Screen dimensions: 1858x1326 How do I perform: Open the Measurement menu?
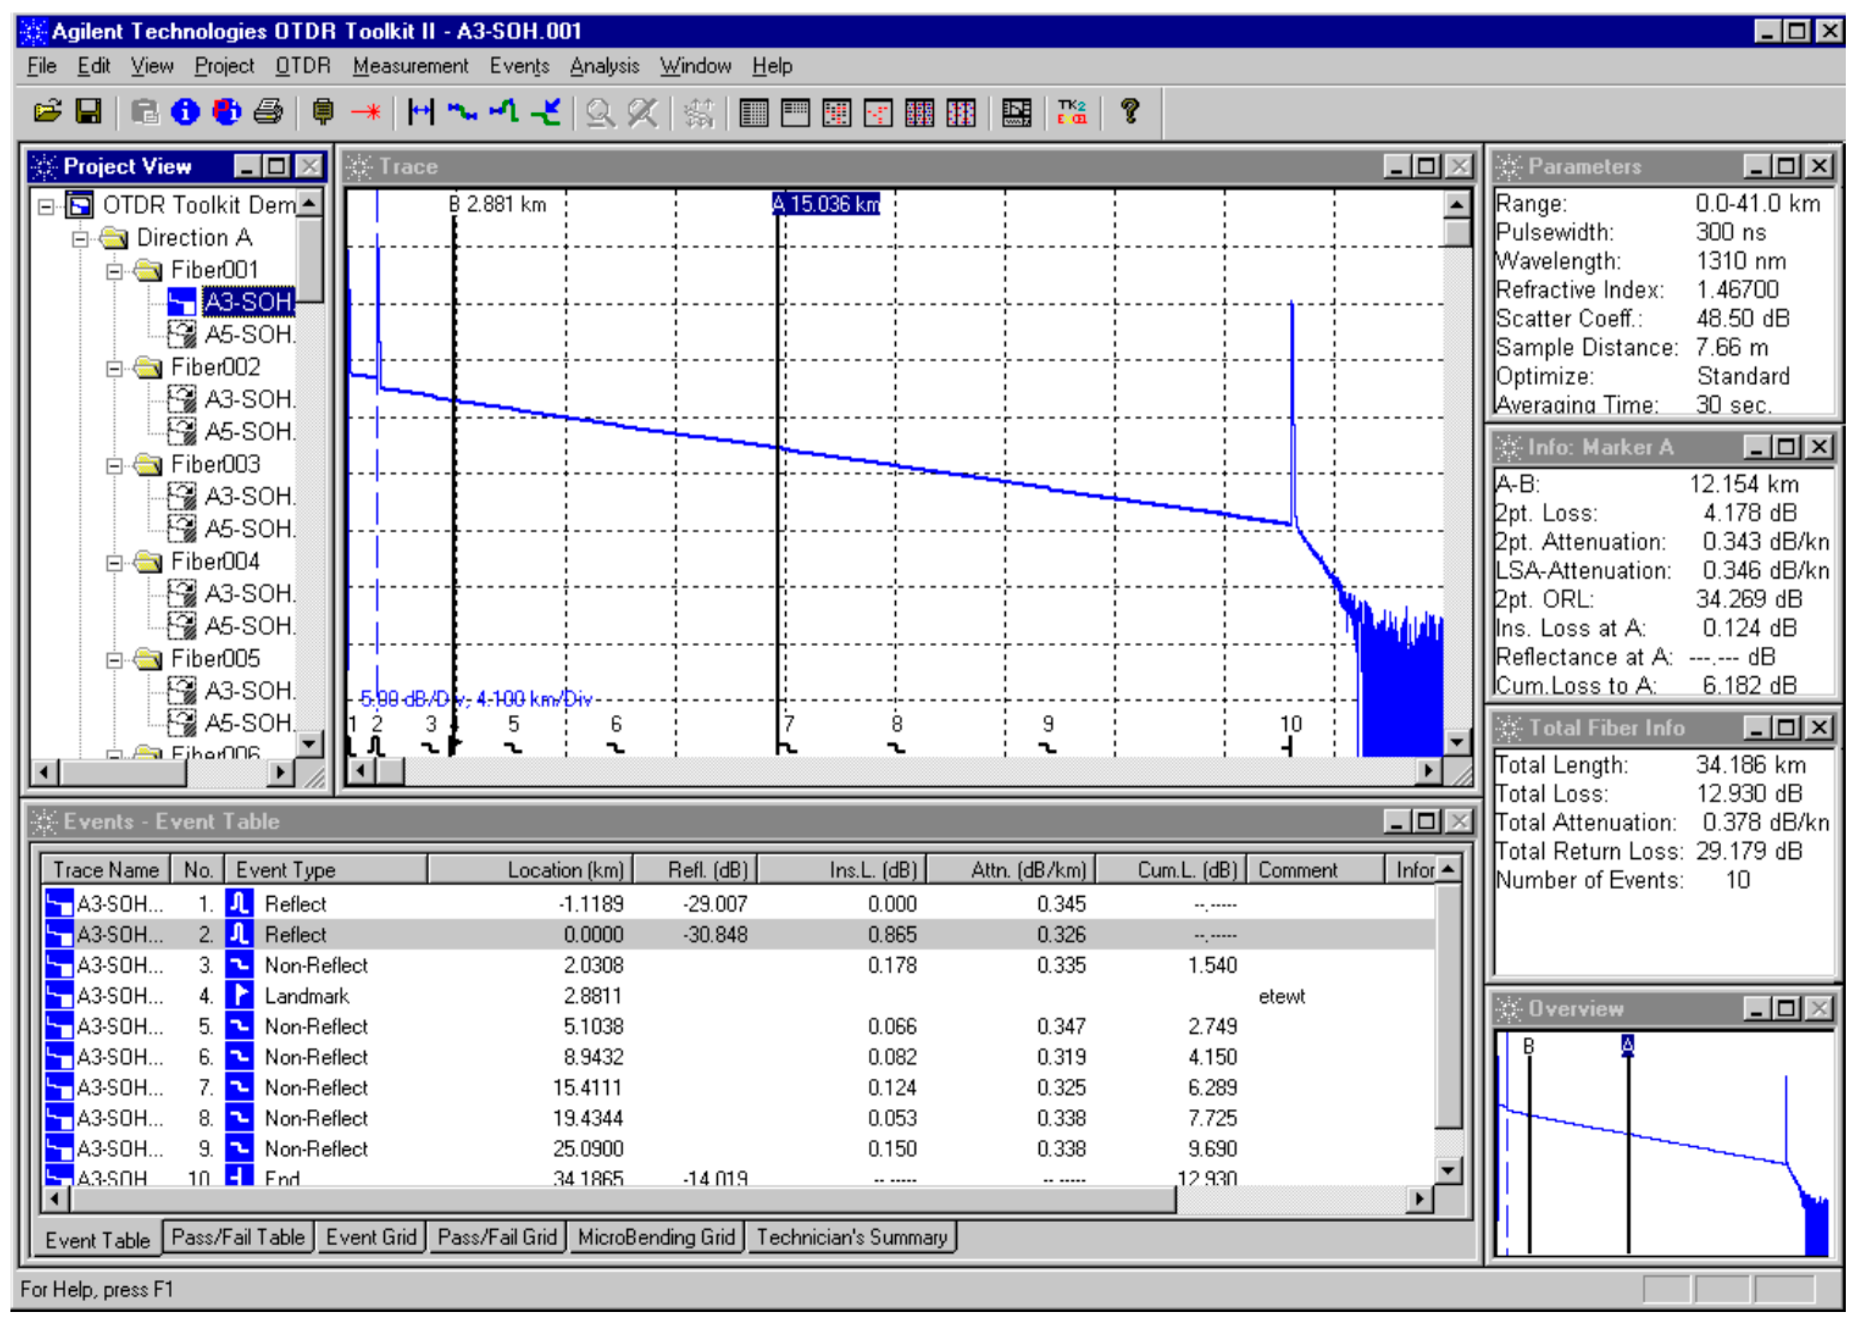pos(411,66)
